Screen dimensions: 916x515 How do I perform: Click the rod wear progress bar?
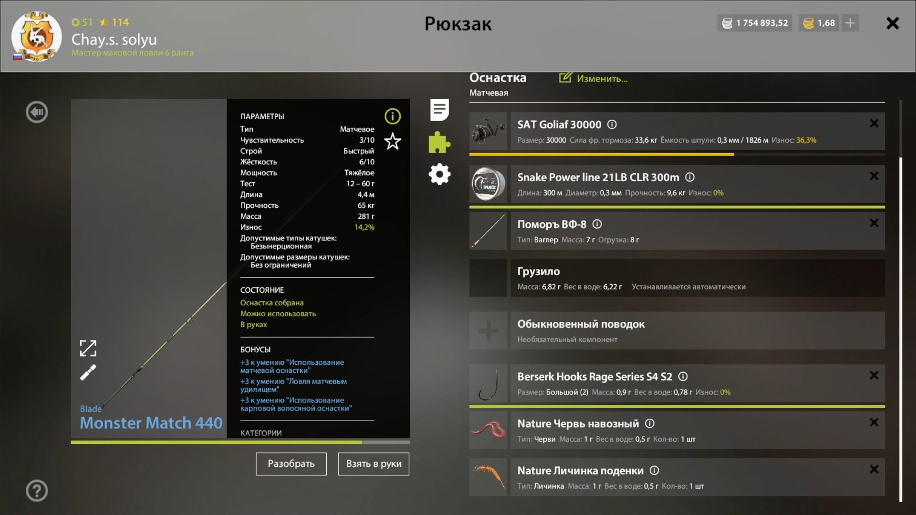[x=240, y=442]
